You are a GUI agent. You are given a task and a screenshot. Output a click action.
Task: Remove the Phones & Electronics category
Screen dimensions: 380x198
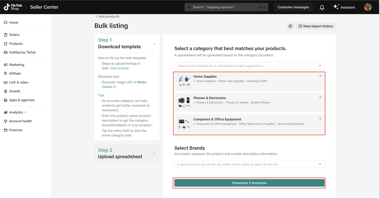[320, 97]
